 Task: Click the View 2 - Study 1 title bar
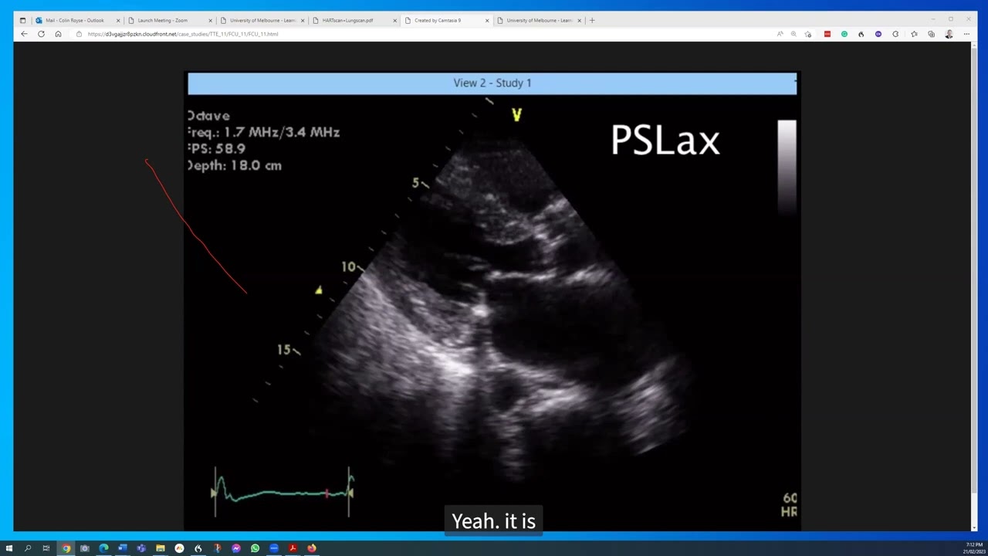point(492,83)
